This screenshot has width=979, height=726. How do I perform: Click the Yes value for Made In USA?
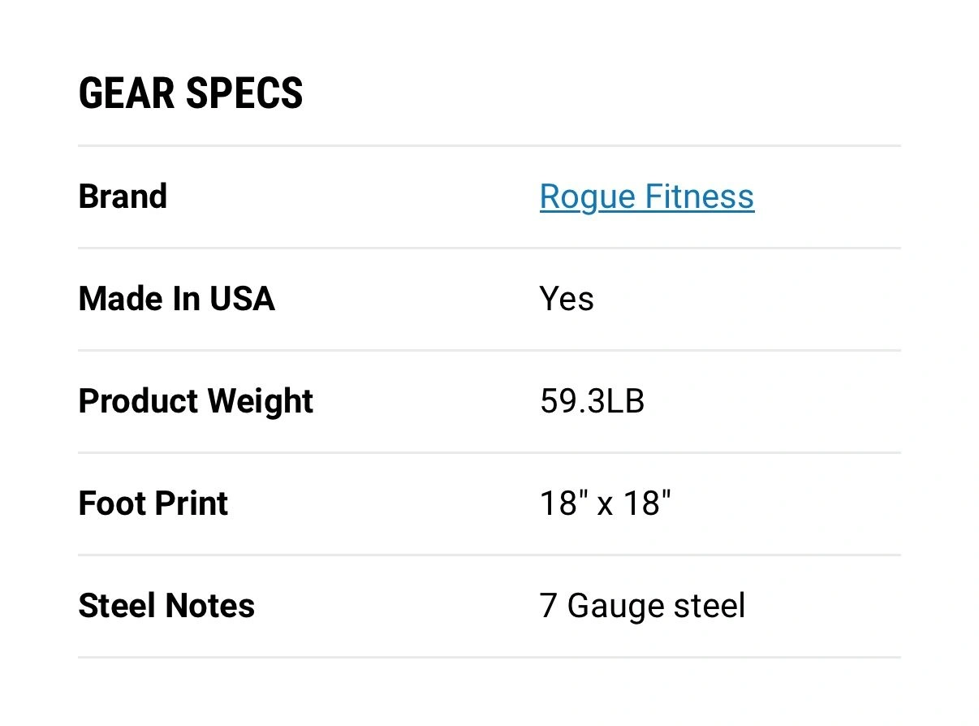[567, 299]
